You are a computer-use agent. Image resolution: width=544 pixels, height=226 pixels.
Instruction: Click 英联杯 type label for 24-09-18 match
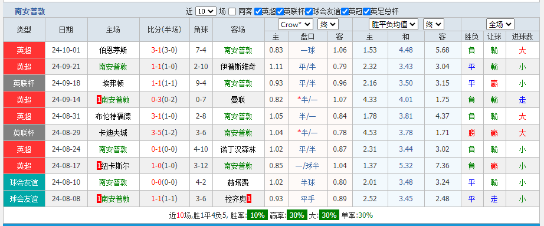point(24,83)
